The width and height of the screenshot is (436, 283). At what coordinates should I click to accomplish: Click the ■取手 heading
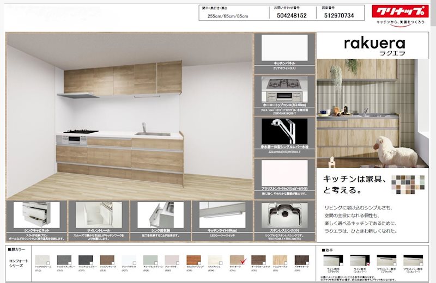328,250
